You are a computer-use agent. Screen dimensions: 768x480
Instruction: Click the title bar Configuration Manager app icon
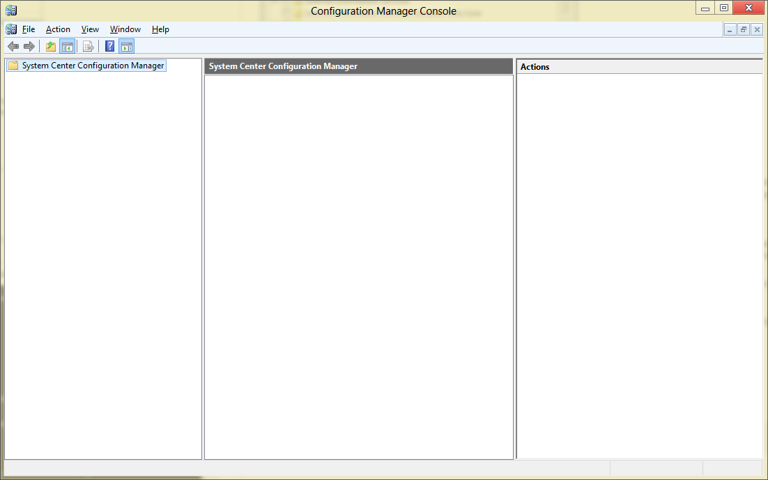(11, 10)
